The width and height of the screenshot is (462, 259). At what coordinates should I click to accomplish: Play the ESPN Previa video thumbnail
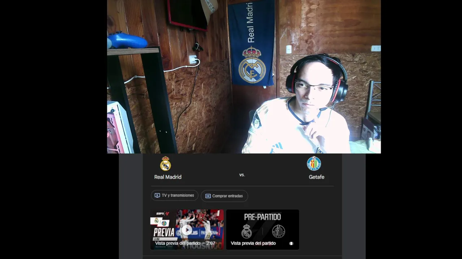(187, 230)
